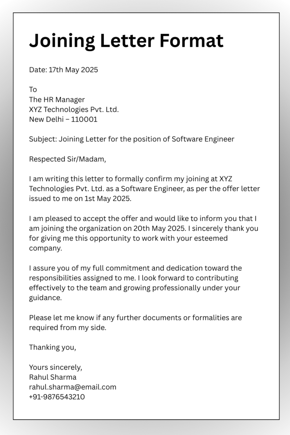Click the "XYZ Technologies Pvt. Ltd." address line
This screenshot has height=435, width=290.
tap(74, 110)
